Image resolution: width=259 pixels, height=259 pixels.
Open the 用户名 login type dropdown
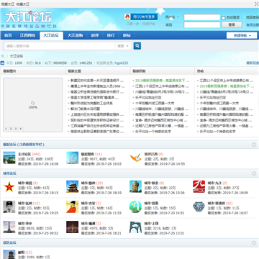(x=172, y=17)
